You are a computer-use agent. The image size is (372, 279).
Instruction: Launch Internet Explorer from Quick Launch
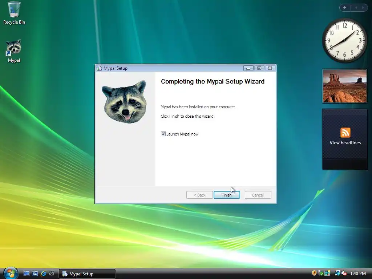pos(43,274)
